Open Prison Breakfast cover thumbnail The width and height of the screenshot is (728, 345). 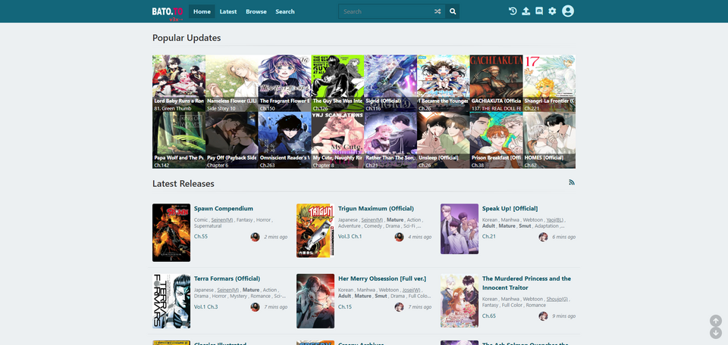pyautogui.click(x=496, y=140)
